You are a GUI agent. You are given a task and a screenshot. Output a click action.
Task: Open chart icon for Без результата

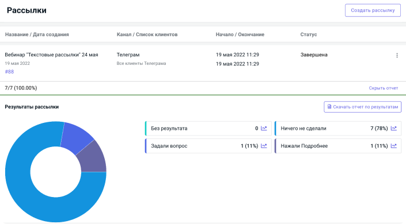click(x=264, y=128)
